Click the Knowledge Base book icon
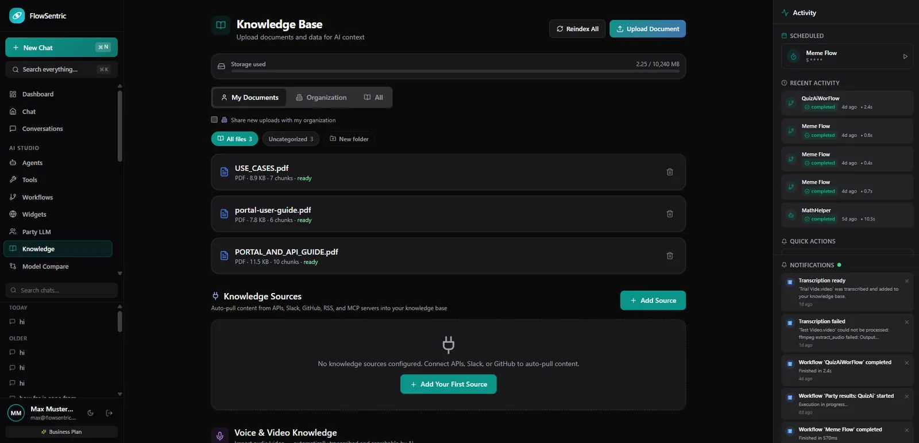919x443 pixels. pos(221,25)
